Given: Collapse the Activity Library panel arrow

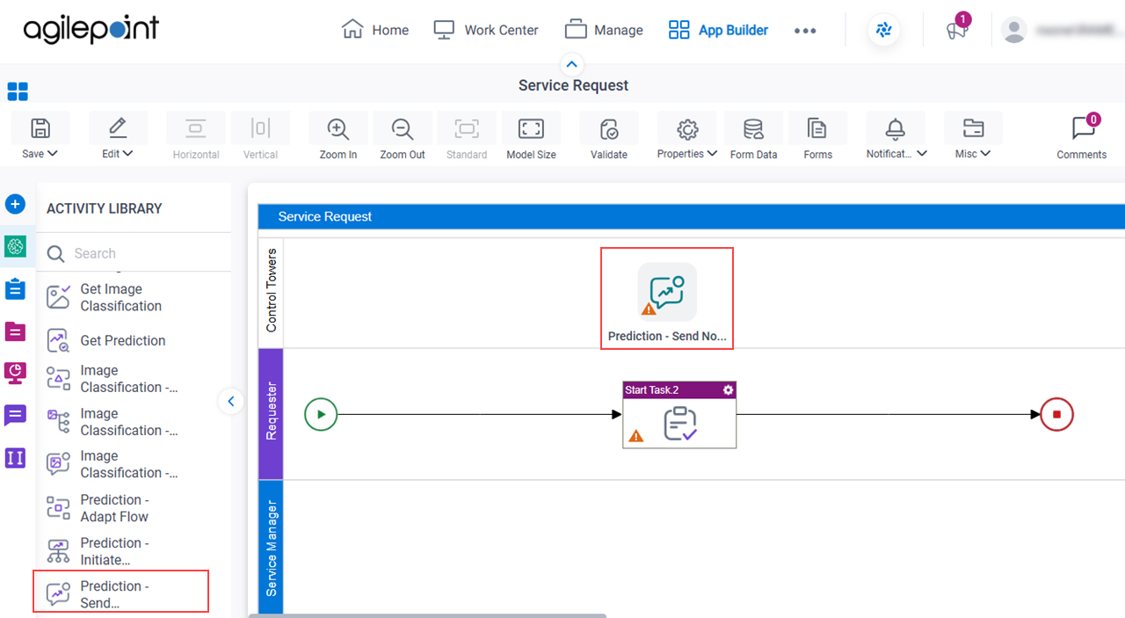Looking at the screenshot, I should point(230,402).
